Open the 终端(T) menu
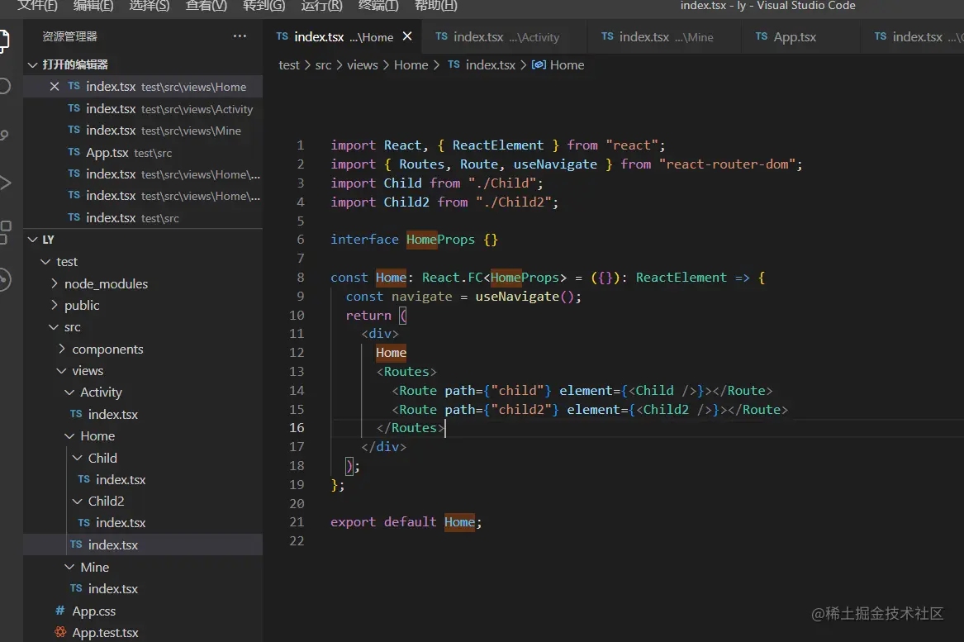Screen dimensions: 964x642 (378, 6)
